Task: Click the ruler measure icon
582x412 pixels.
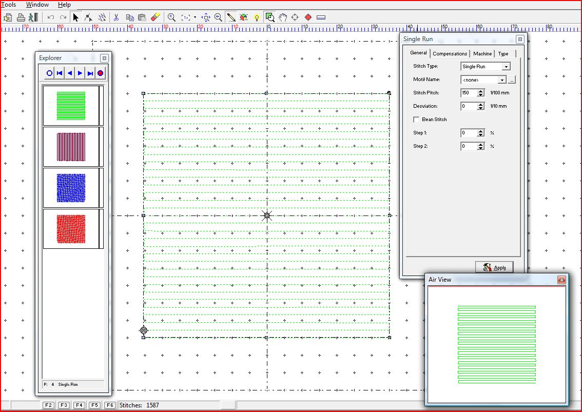Action: click(321, 17)
